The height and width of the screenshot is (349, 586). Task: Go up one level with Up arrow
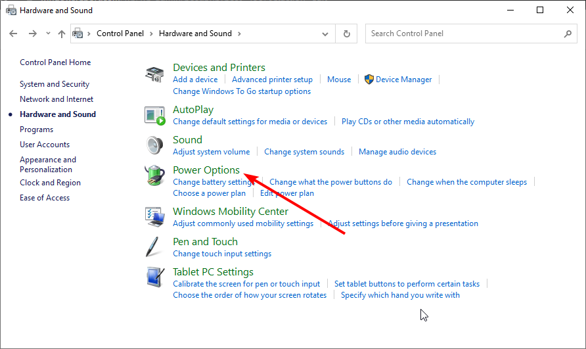[x=62, y=34]
